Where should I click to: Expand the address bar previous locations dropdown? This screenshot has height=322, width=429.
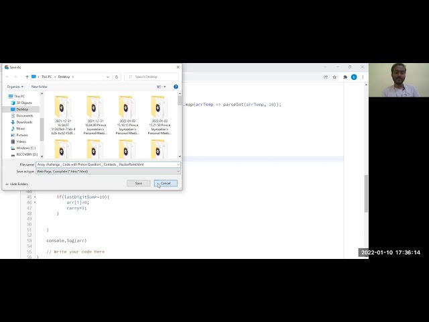108,77
